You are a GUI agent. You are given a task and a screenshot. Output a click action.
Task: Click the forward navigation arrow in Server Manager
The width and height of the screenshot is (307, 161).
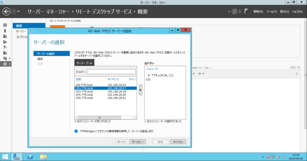13,12
